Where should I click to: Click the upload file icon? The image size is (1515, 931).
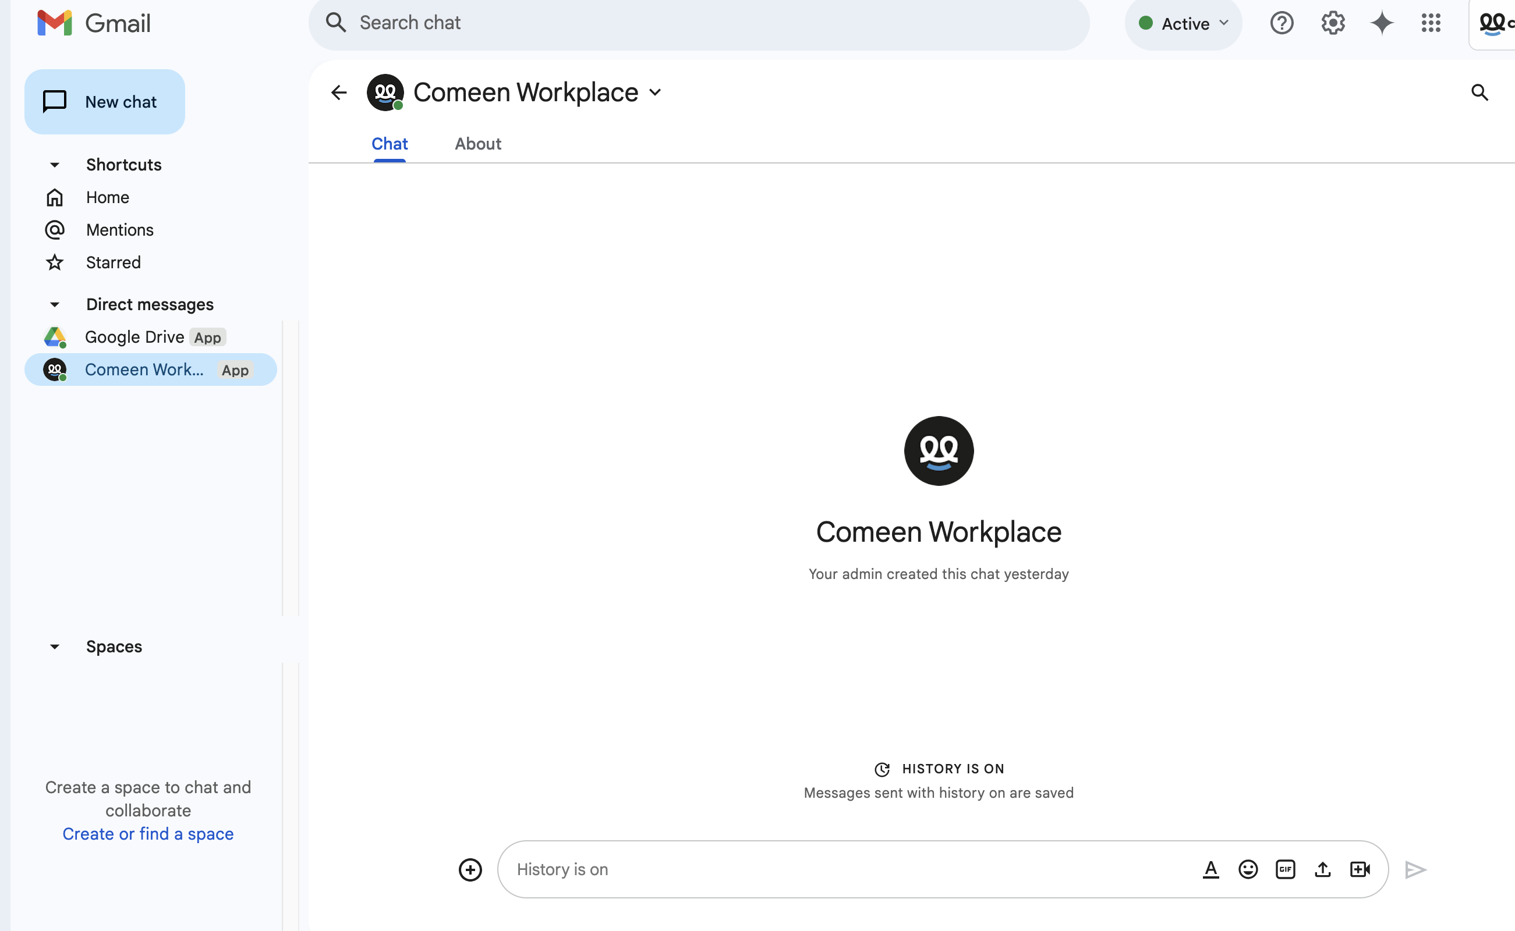click(1323, 869)
